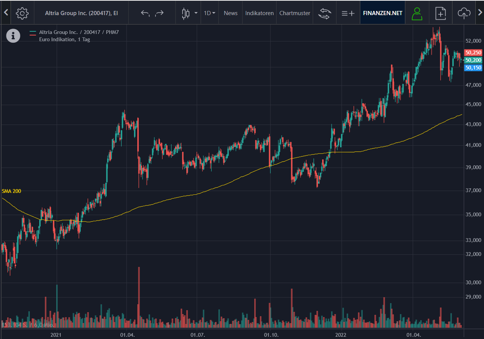Open the Indikatoren menu

260,13
